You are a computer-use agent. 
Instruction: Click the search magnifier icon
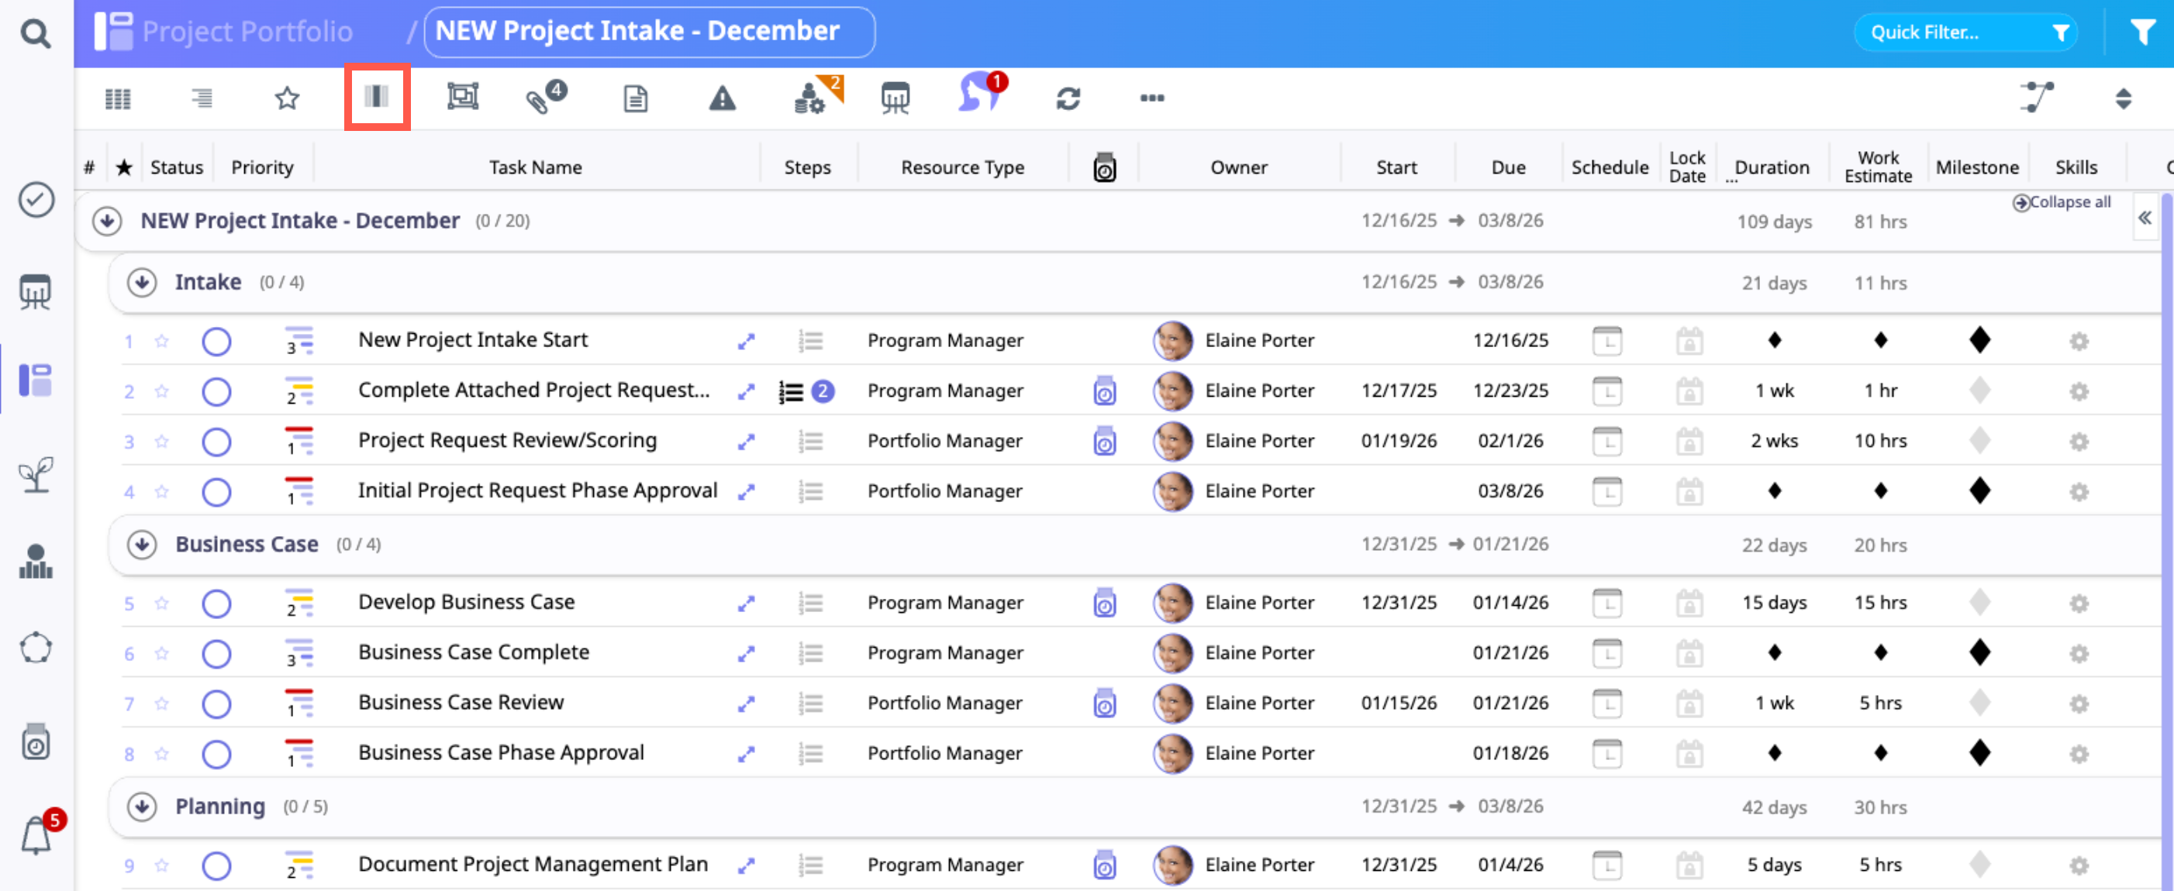pyautogui.click(x=35, y=34)
